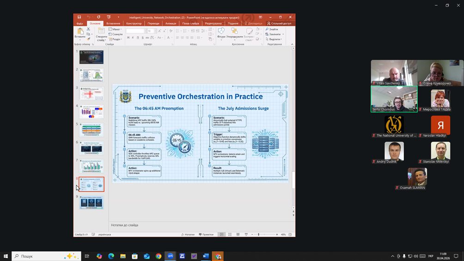
Task: Toggle the Примітки comments pane
Action: tap(206, 234)
